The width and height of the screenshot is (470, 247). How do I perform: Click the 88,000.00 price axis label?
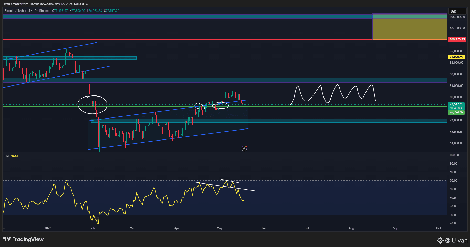point(456,74)
